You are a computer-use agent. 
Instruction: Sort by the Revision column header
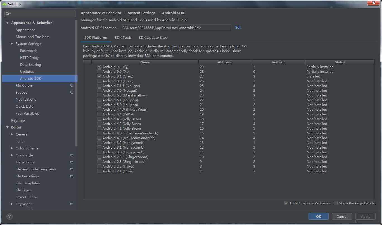(x=279, y=62)
